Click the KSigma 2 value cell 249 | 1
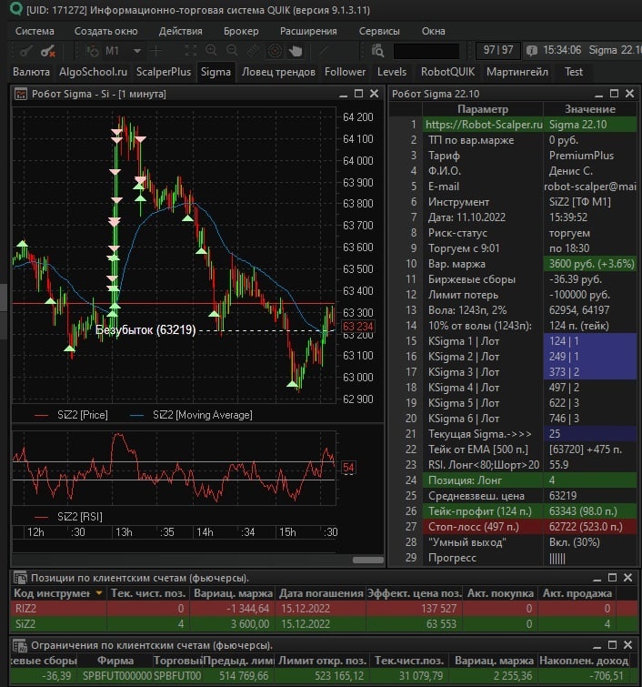 click(x=590, y=357)
